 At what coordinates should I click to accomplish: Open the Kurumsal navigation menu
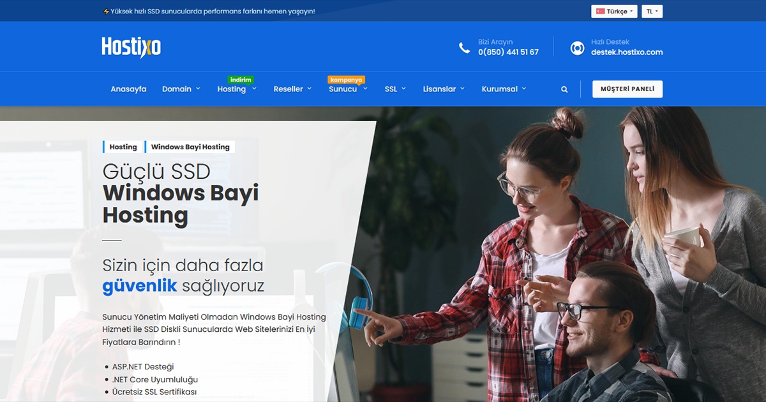tap(499, 89)
